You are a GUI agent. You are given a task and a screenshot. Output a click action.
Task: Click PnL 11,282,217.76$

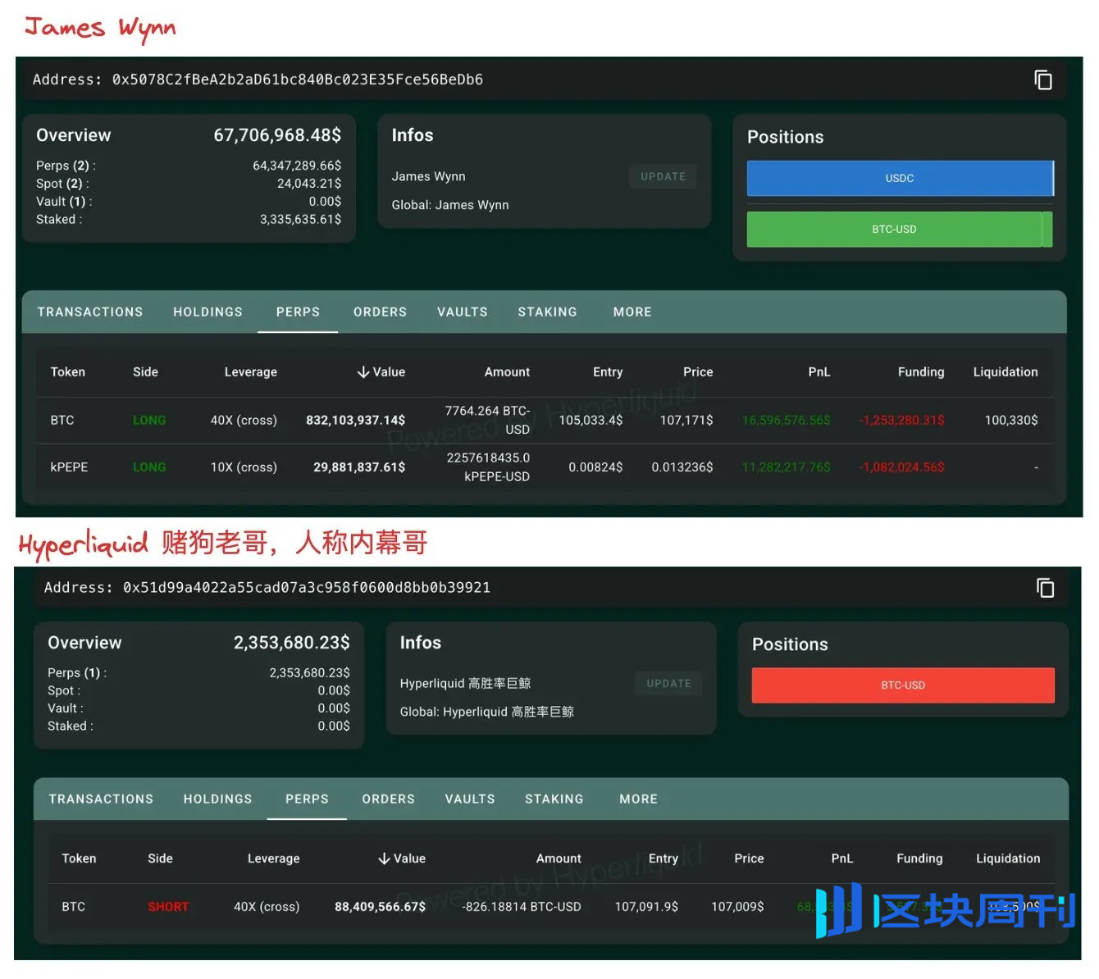click(786, 467)
